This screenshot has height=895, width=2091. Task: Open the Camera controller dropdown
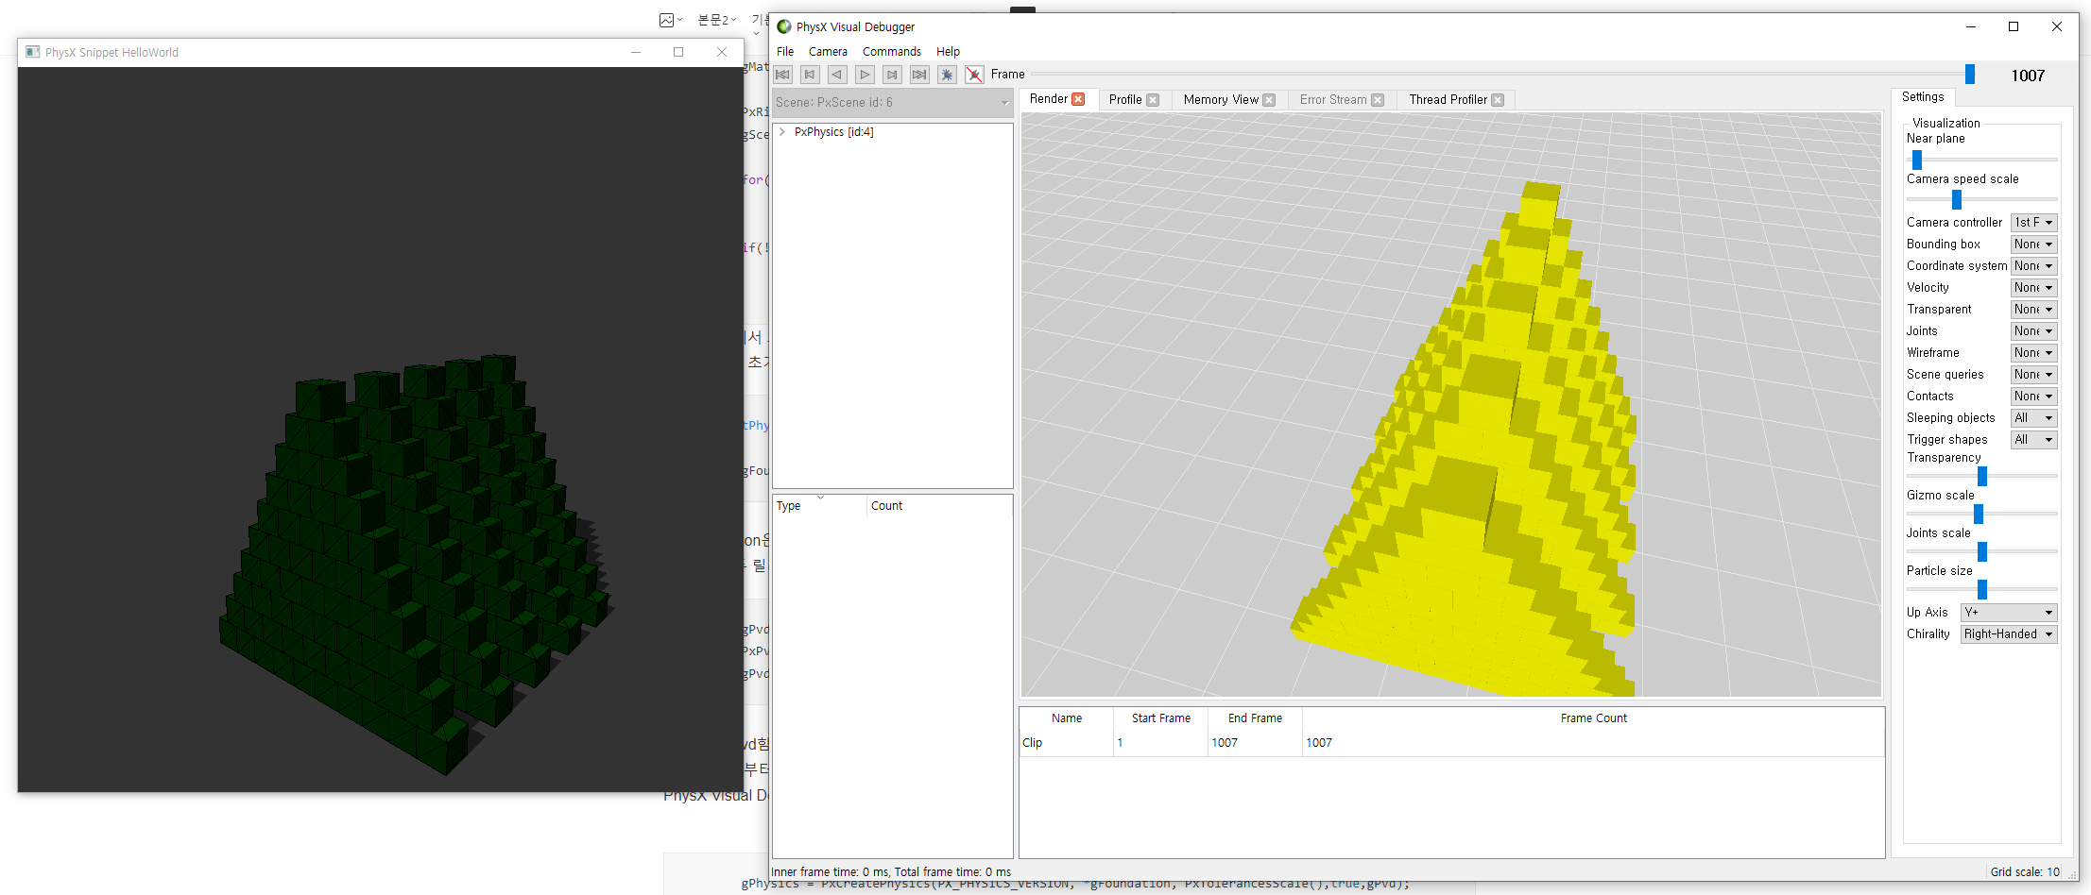[x=2033, y=223]
